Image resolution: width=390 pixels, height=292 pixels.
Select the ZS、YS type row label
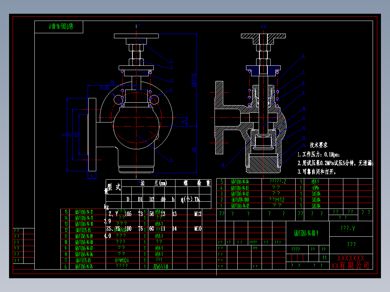tap(113, 228)
